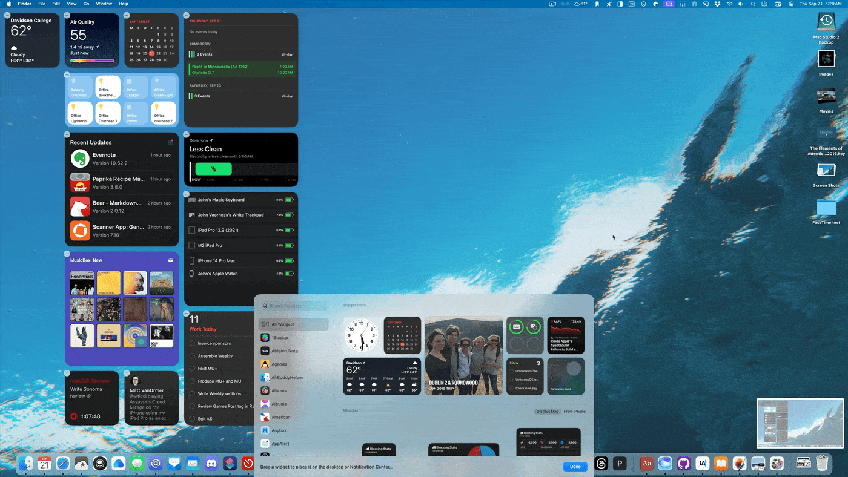The height and width of the screenshot is (477, 848).
Task: Remove the Air Quality widget
Action: [67, 15]
